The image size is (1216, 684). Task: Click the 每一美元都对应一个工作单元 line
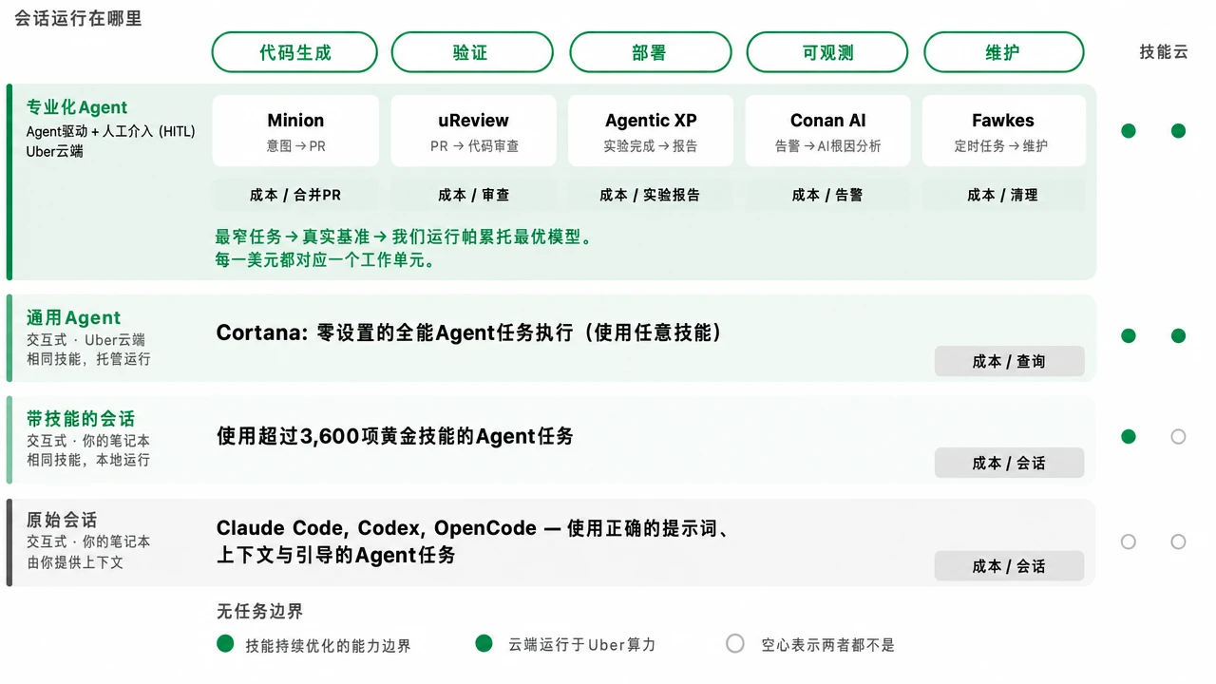coord(326,259)
